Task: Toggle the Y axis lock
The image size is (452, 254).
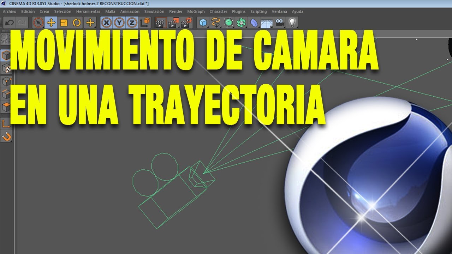Action: [119, 23]
